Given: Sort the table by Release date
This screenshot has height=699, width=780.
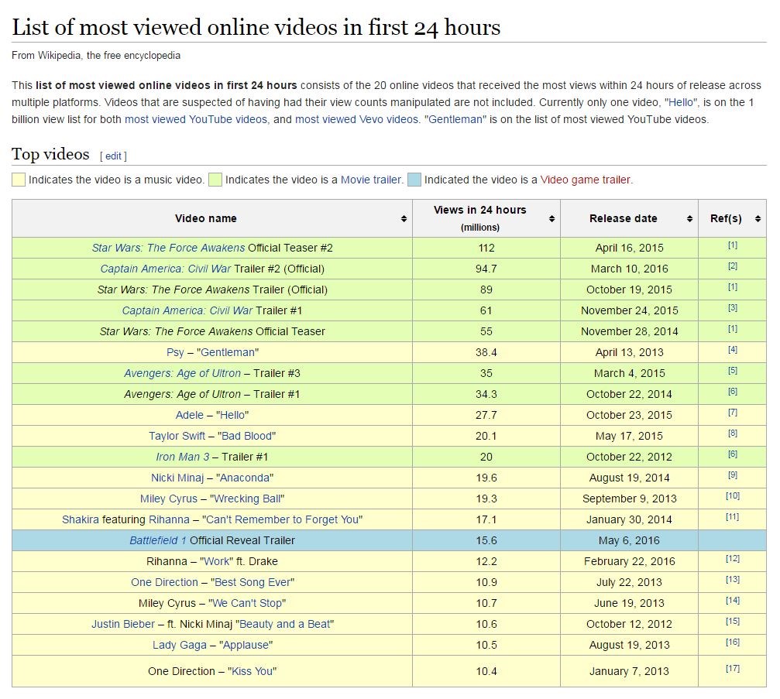Looking at the screenshot, I should coord(689,219).
